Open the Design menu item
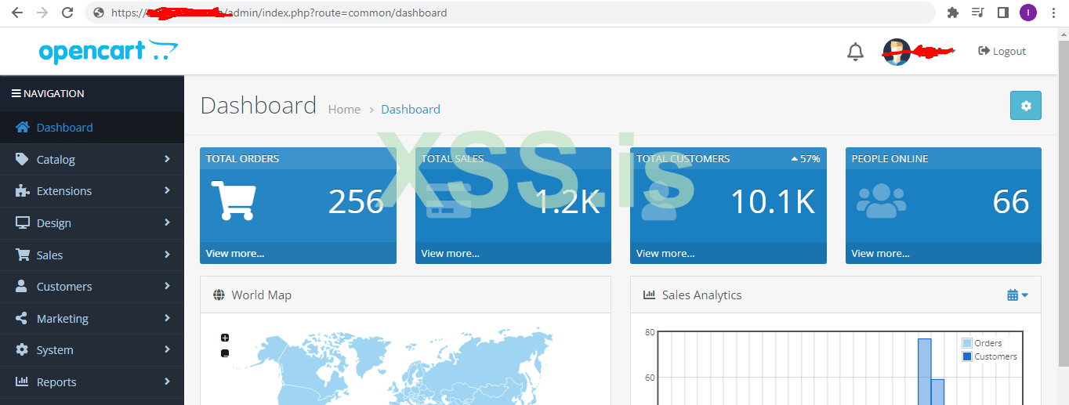This screenshot has height=405, width=1069. pos(92,223)
